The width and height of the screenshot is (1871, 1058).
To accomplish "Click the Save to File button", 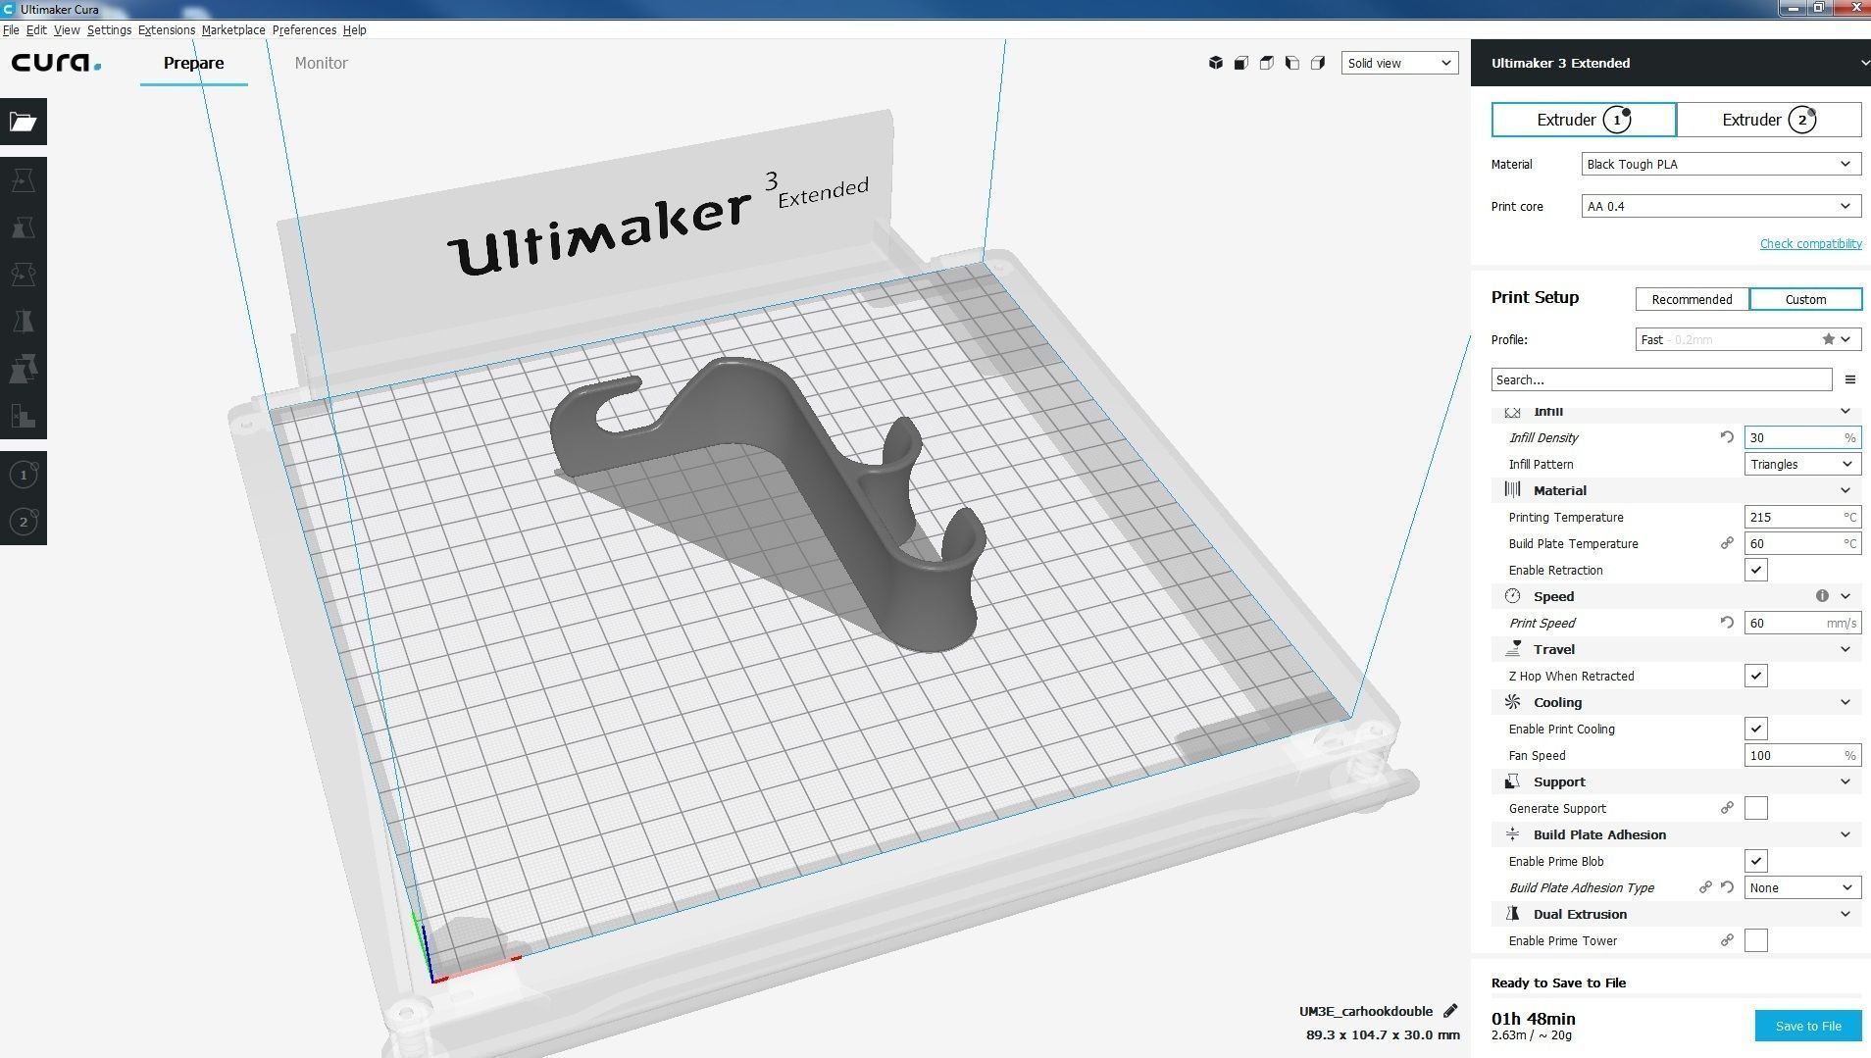I will coord(1808,1026).
